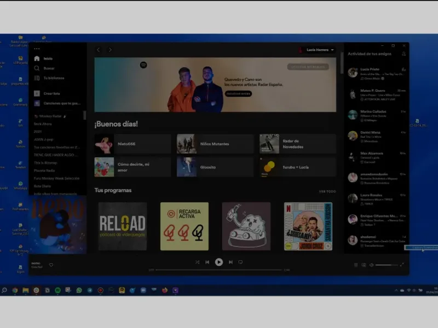The image size is (438, 328).
Task: Toggle shuffle in the player bar
Action: point(197,262)
